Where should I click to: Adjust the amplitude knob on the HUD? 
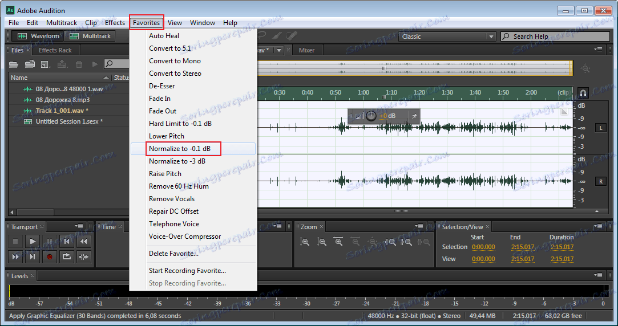(x=371, y=116)
